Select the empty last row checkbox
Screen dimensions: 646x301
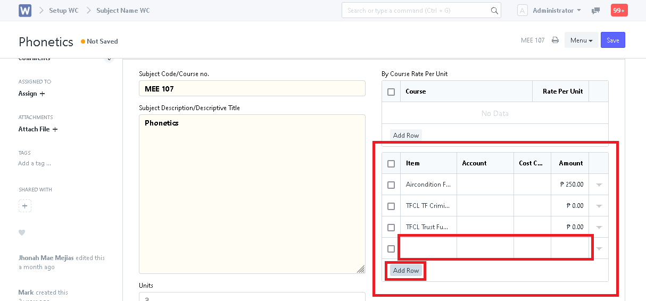click(x=391, y=249)
